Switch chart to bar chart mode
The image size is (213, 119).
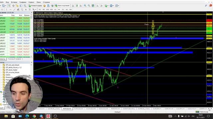(x=73, y=6)
